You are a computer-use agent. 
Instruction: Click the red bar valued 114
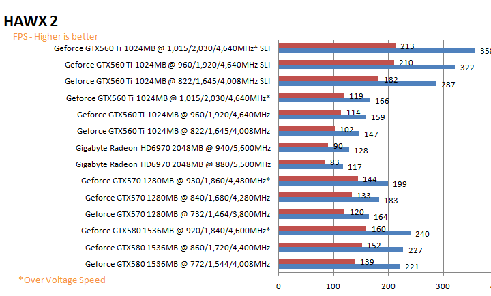coord(310,112)
